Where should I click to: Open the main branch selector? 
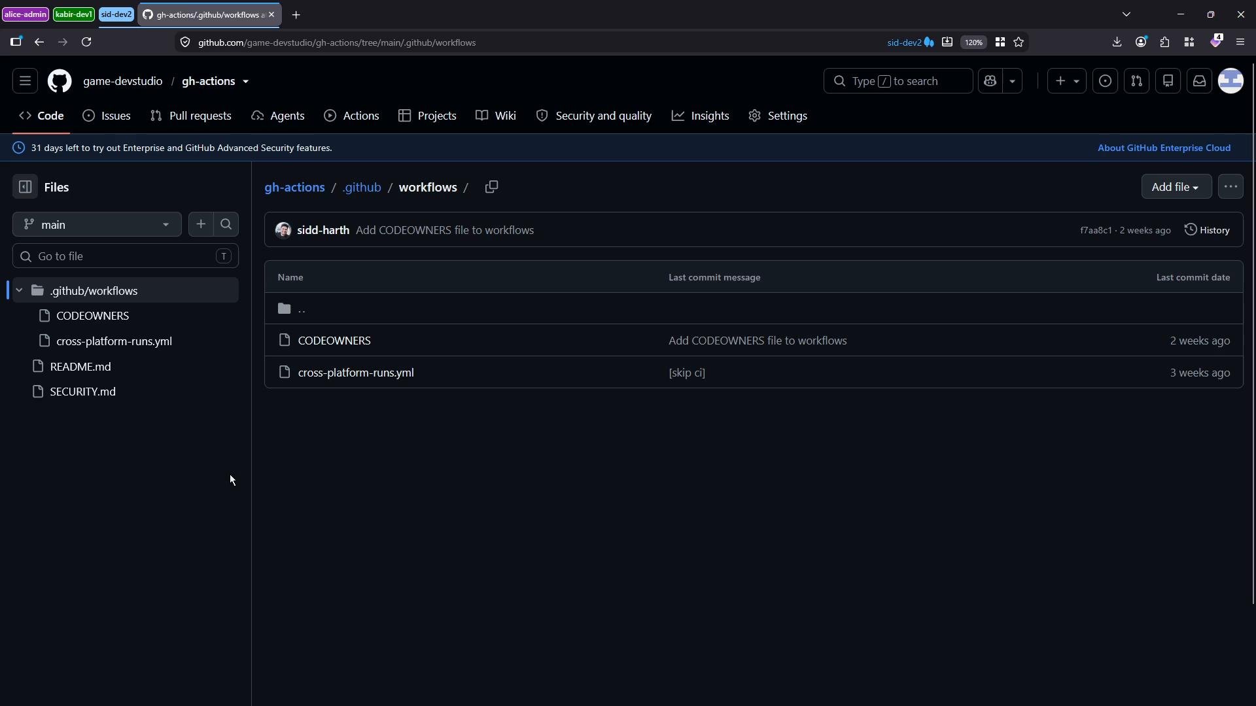[x=97, y=224]
